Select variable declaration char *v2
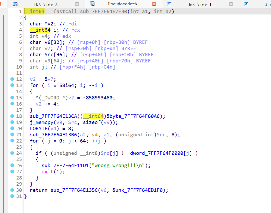 coord(43,24)
